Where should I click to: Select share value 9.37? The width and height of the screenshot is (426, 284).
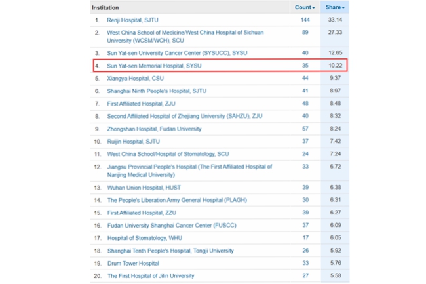click(x=336, y=78)
